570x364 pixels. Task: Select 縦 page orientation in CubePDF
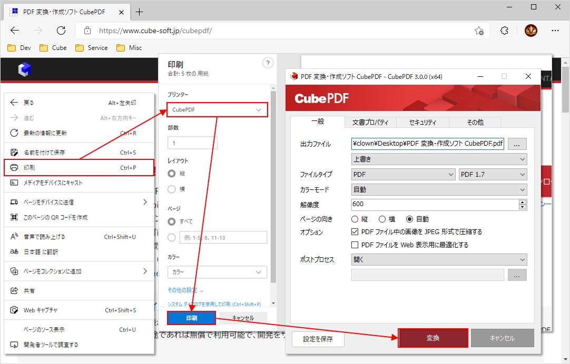pyautogui.click(x=355, y=219)
